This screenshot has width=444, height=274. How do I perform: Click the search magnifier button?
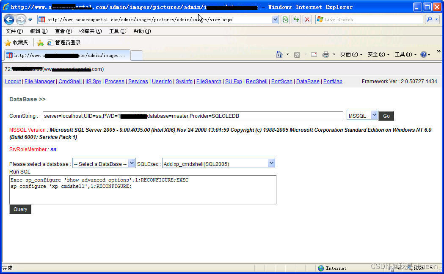(429, 19)
